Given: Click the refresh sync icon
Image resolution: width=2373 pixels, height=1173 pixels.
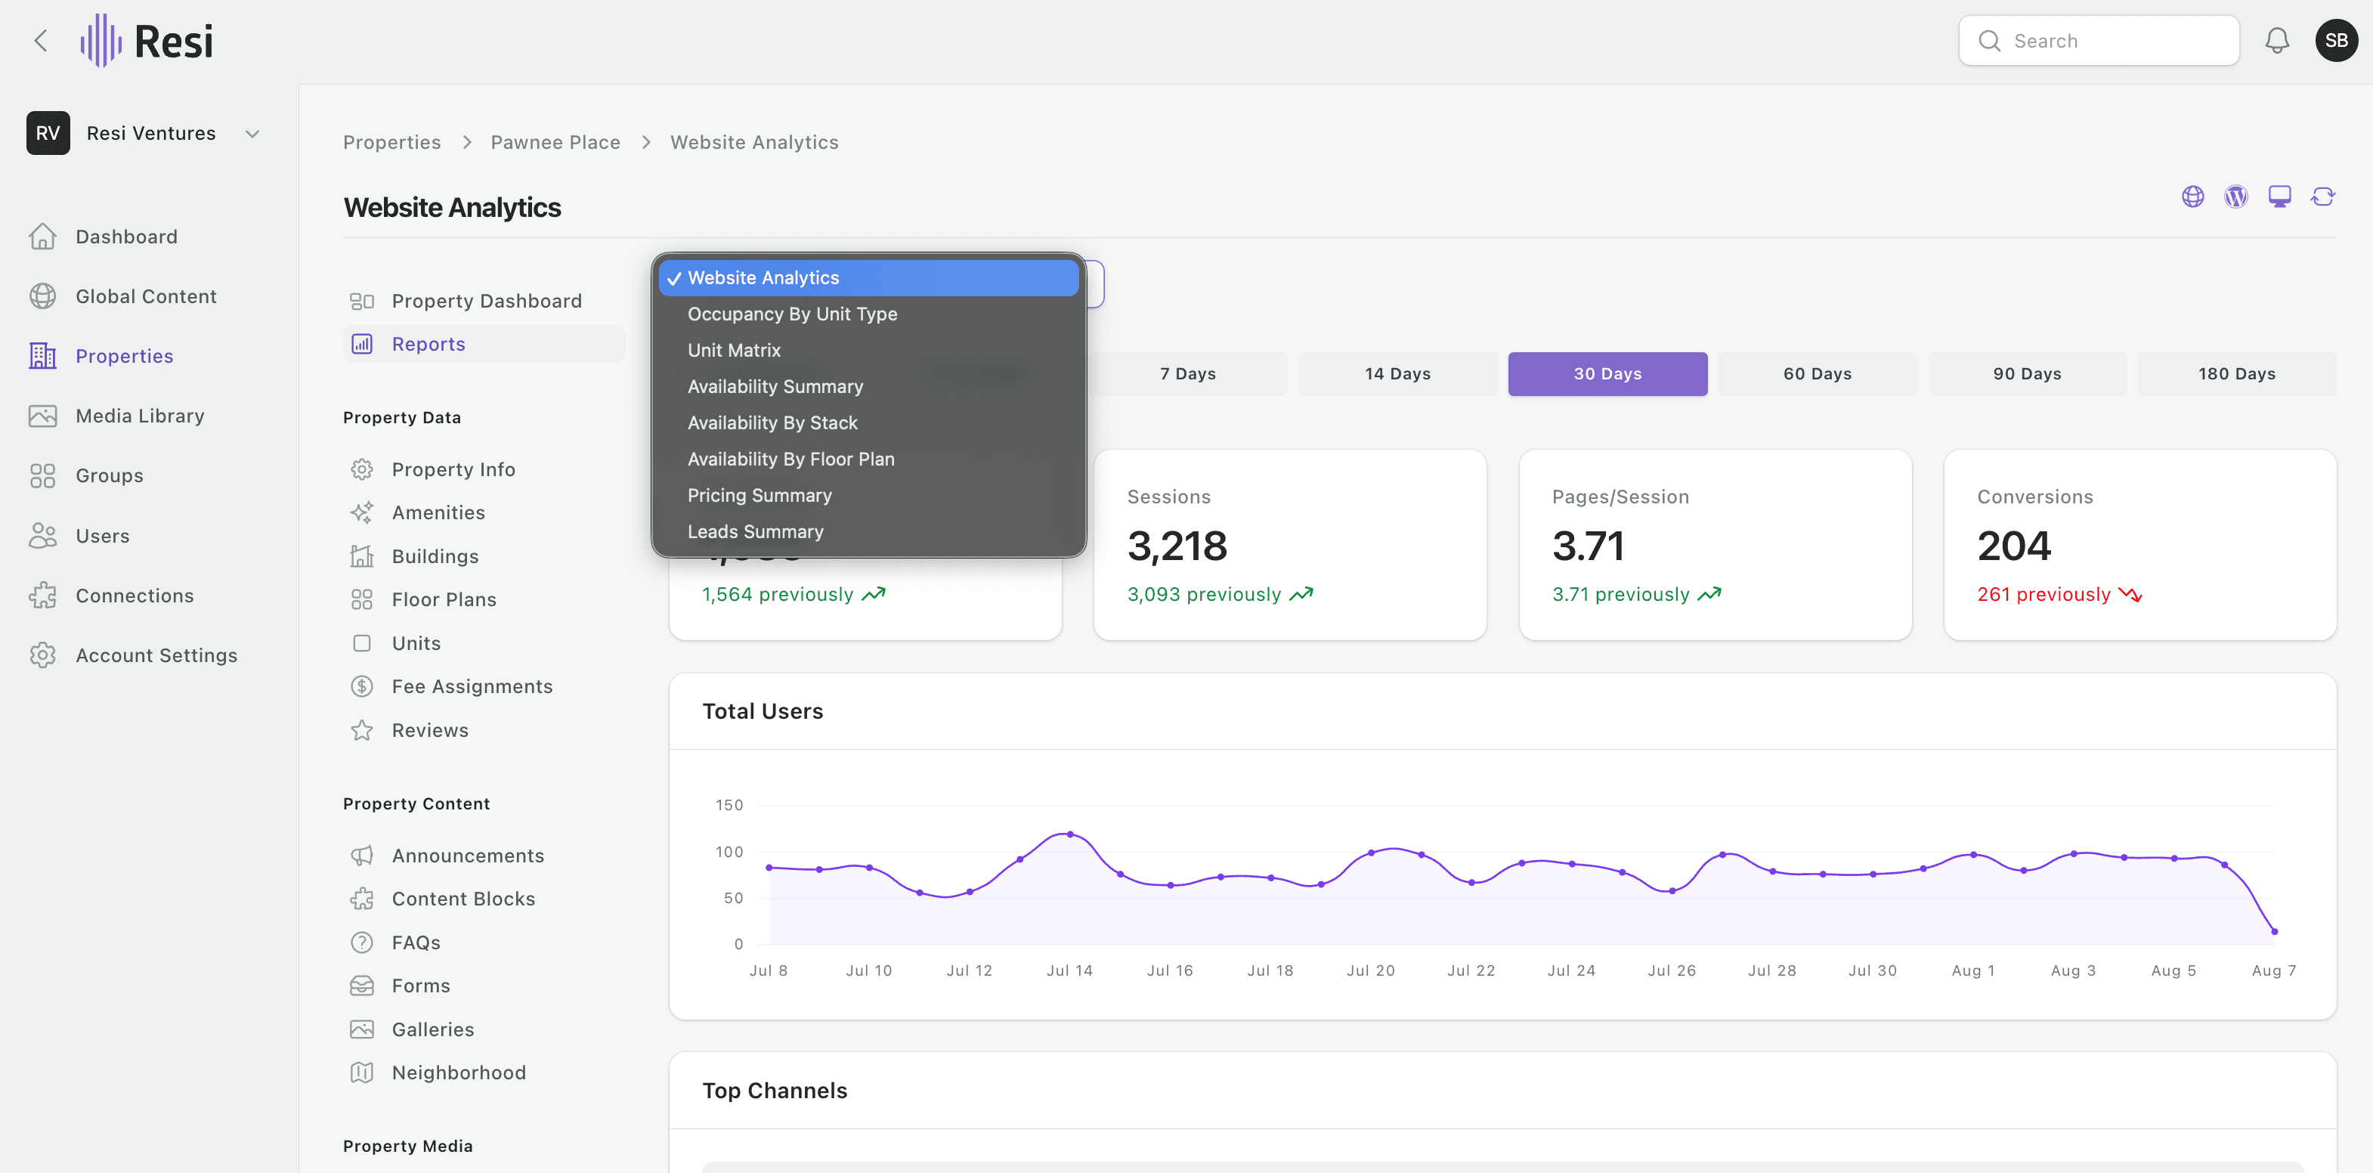Looking at the screenshot, I should pyautogui.click(x=2322, y=197).
